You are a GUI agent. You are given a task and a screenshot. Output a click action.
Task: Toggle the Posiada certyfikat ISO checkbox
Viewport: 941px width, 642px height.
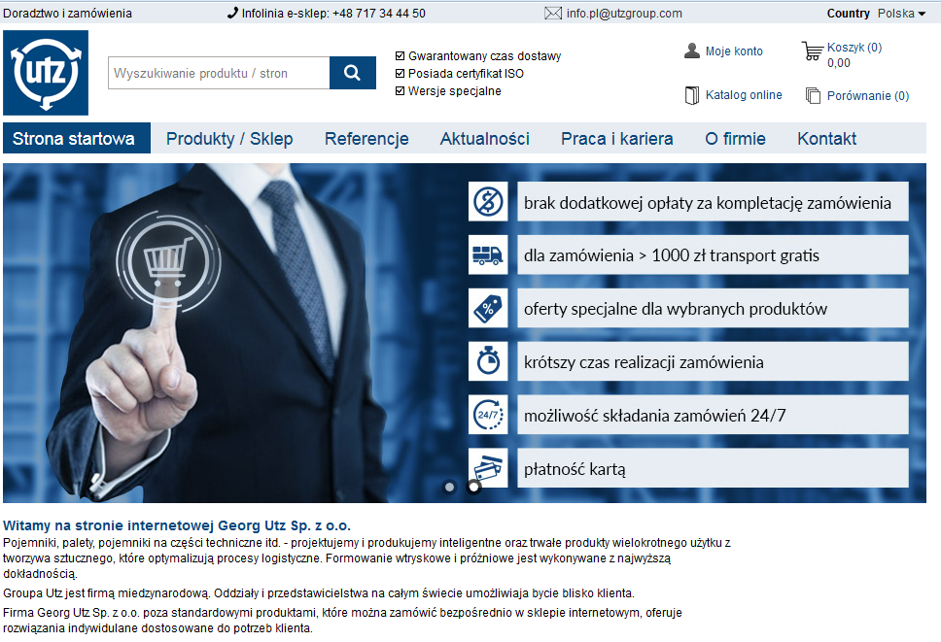401,74
